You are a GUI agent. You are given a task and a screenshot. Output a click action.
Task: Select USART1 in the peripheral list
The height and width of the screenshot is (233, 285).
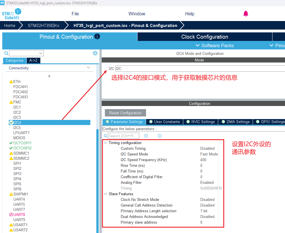20,225
